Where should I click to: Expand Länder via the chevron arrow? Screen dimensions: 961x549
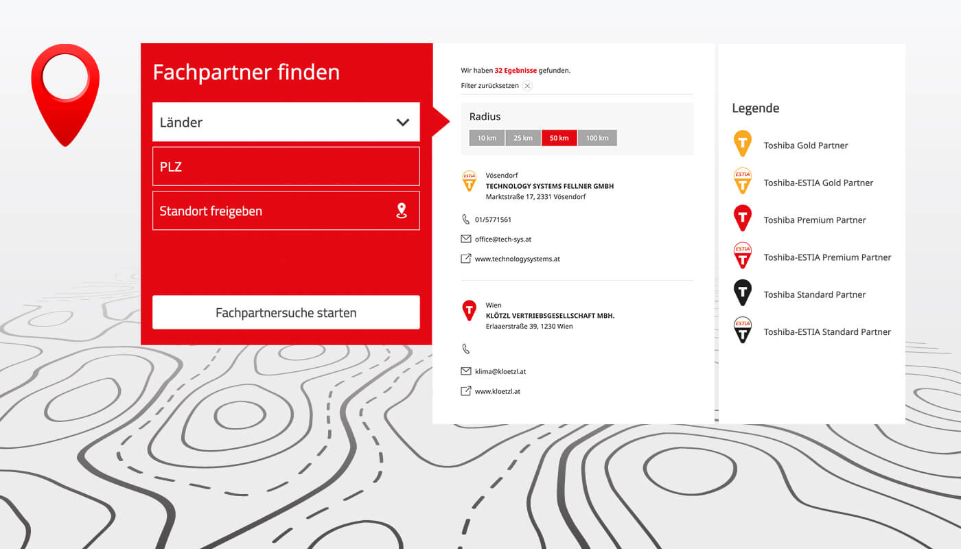(403, 122)
